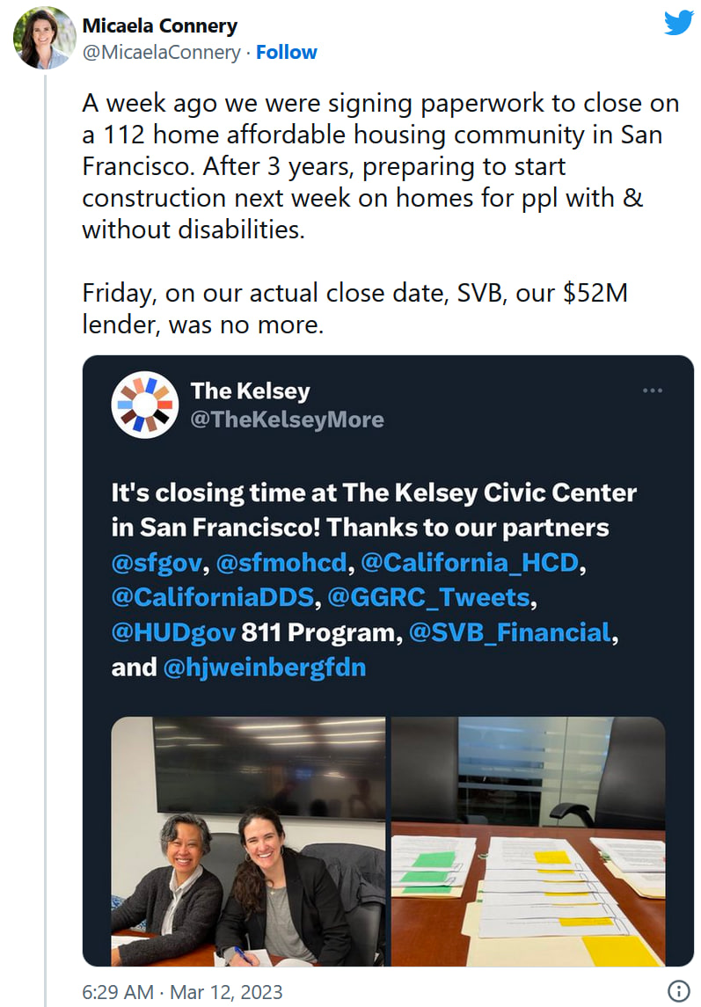Open the @MicaelaConnery handle link
This screenshot has width=701, height=1007.
(x=161, y=53)
